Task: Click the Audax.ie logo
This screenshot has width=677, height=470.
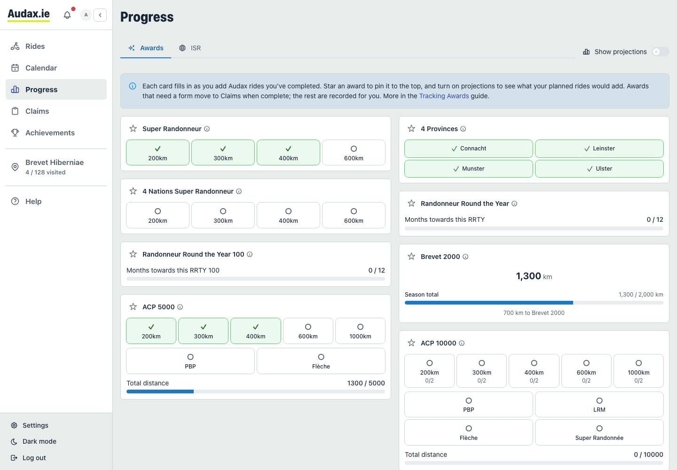Action: (x=29, y=15)
